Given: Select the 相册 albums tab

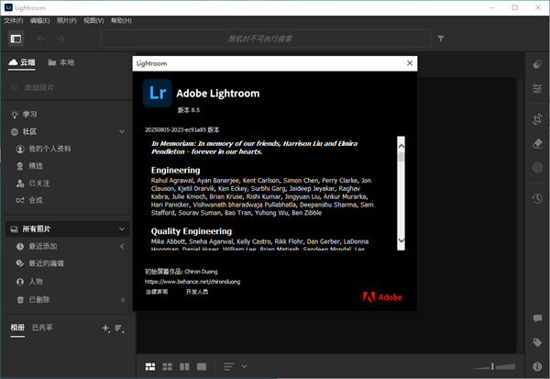Looking at the screenshot, I should [17, 328].
